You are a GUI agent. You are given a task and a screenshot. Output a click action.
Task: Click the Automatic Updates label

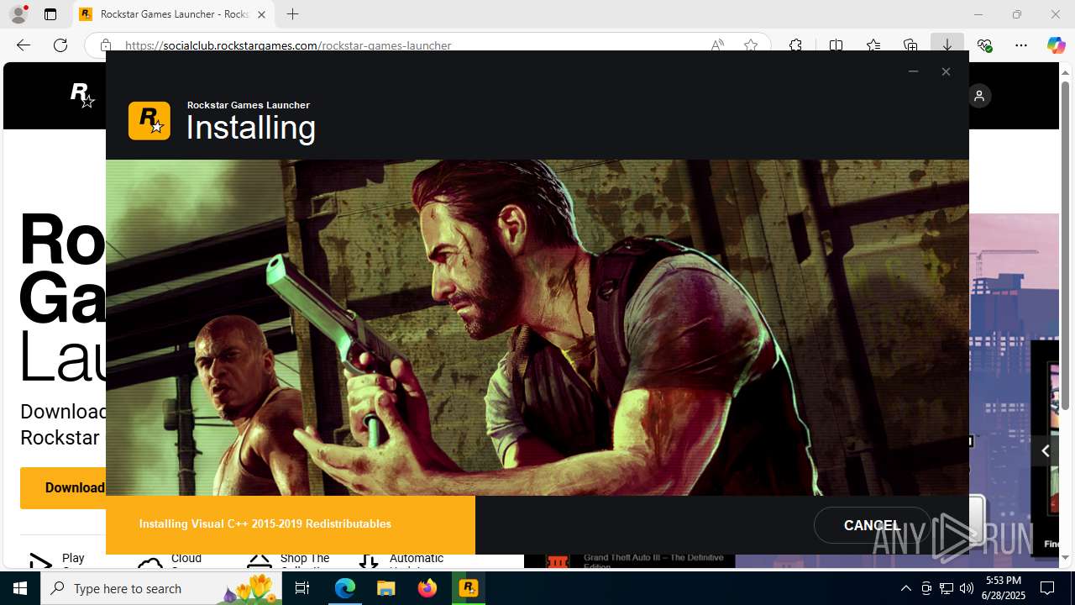417,561
